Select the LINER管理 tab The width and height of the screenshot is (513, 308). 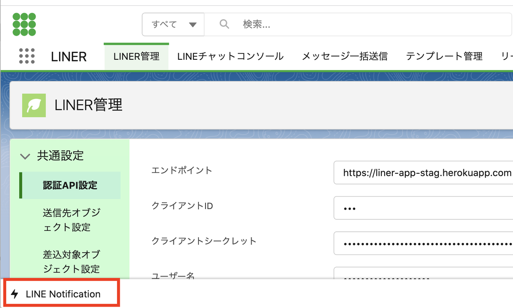(136, 57)
